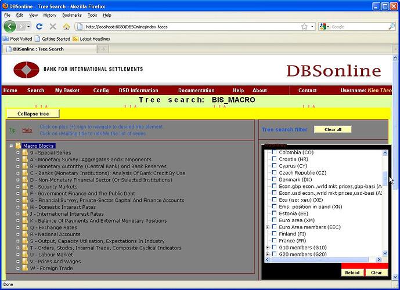Viewport: 400px width, 290px height.
Task: Open the File menu
Action: (x=8, y=15)
